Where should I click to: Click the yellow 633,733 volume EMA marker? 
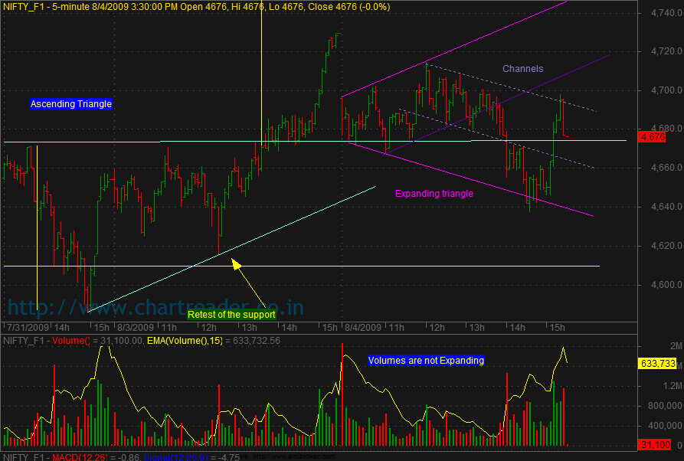point(656,365)
